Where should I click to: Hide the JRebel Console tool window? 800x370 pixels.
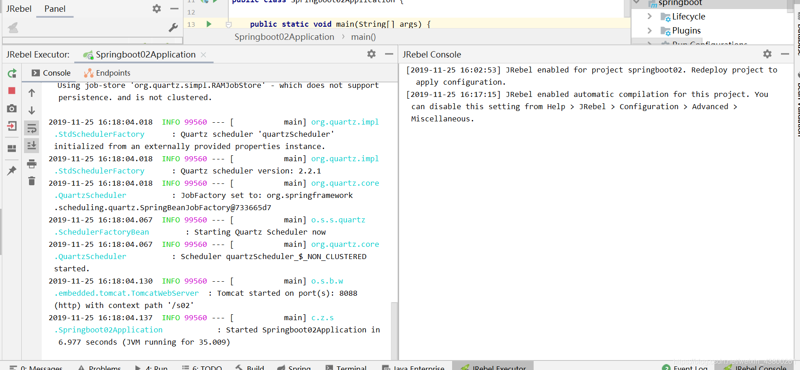(x=785, y=54)
